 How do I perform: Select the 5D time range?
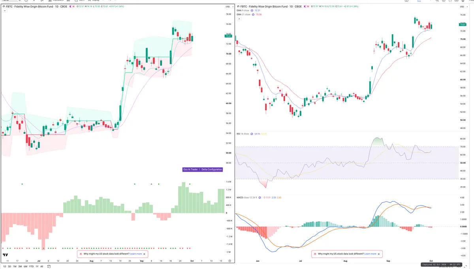tap(9, 267)
